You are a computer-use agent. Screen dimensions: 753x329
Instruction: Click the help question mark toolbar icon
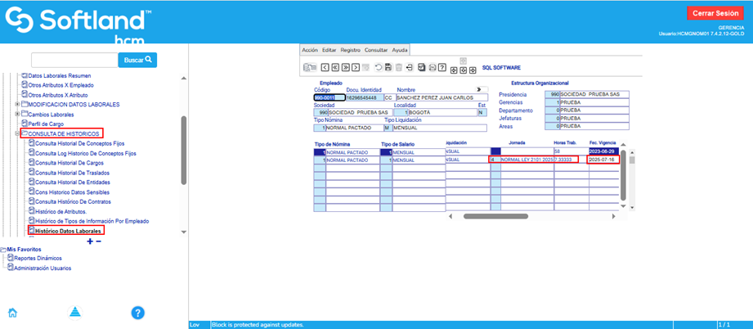click(441, 67)
